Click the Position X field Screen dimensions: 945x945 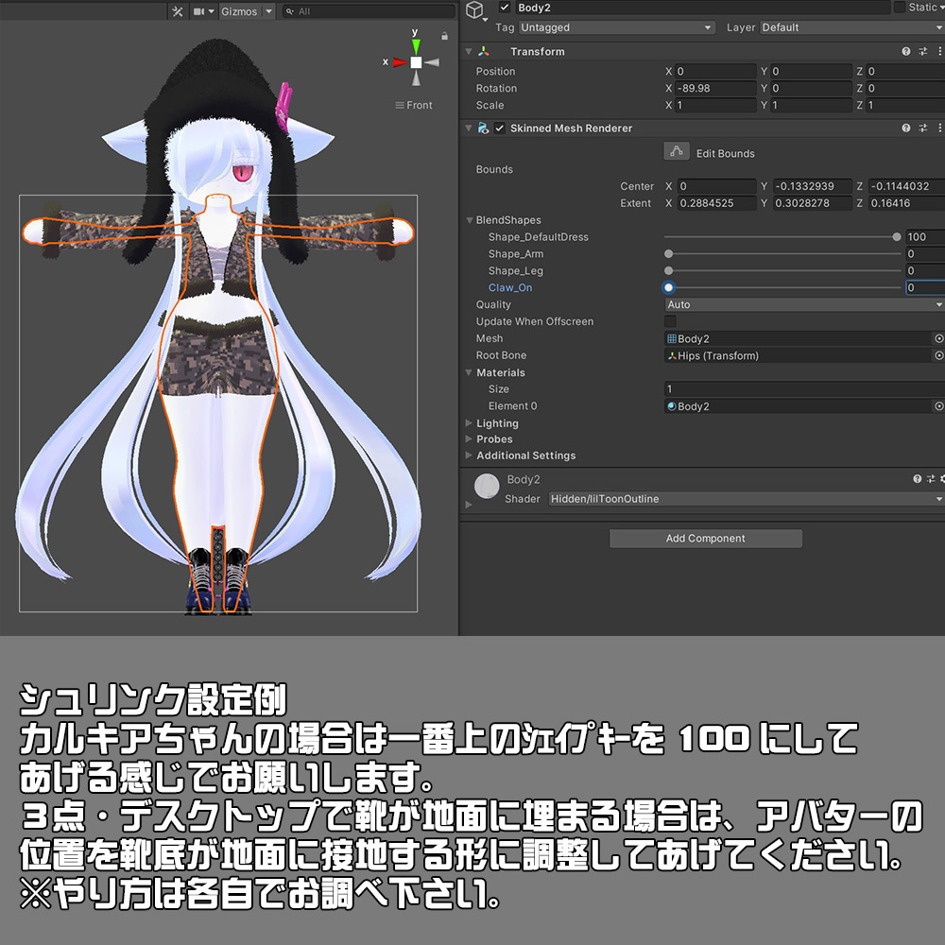click(715, 71)
